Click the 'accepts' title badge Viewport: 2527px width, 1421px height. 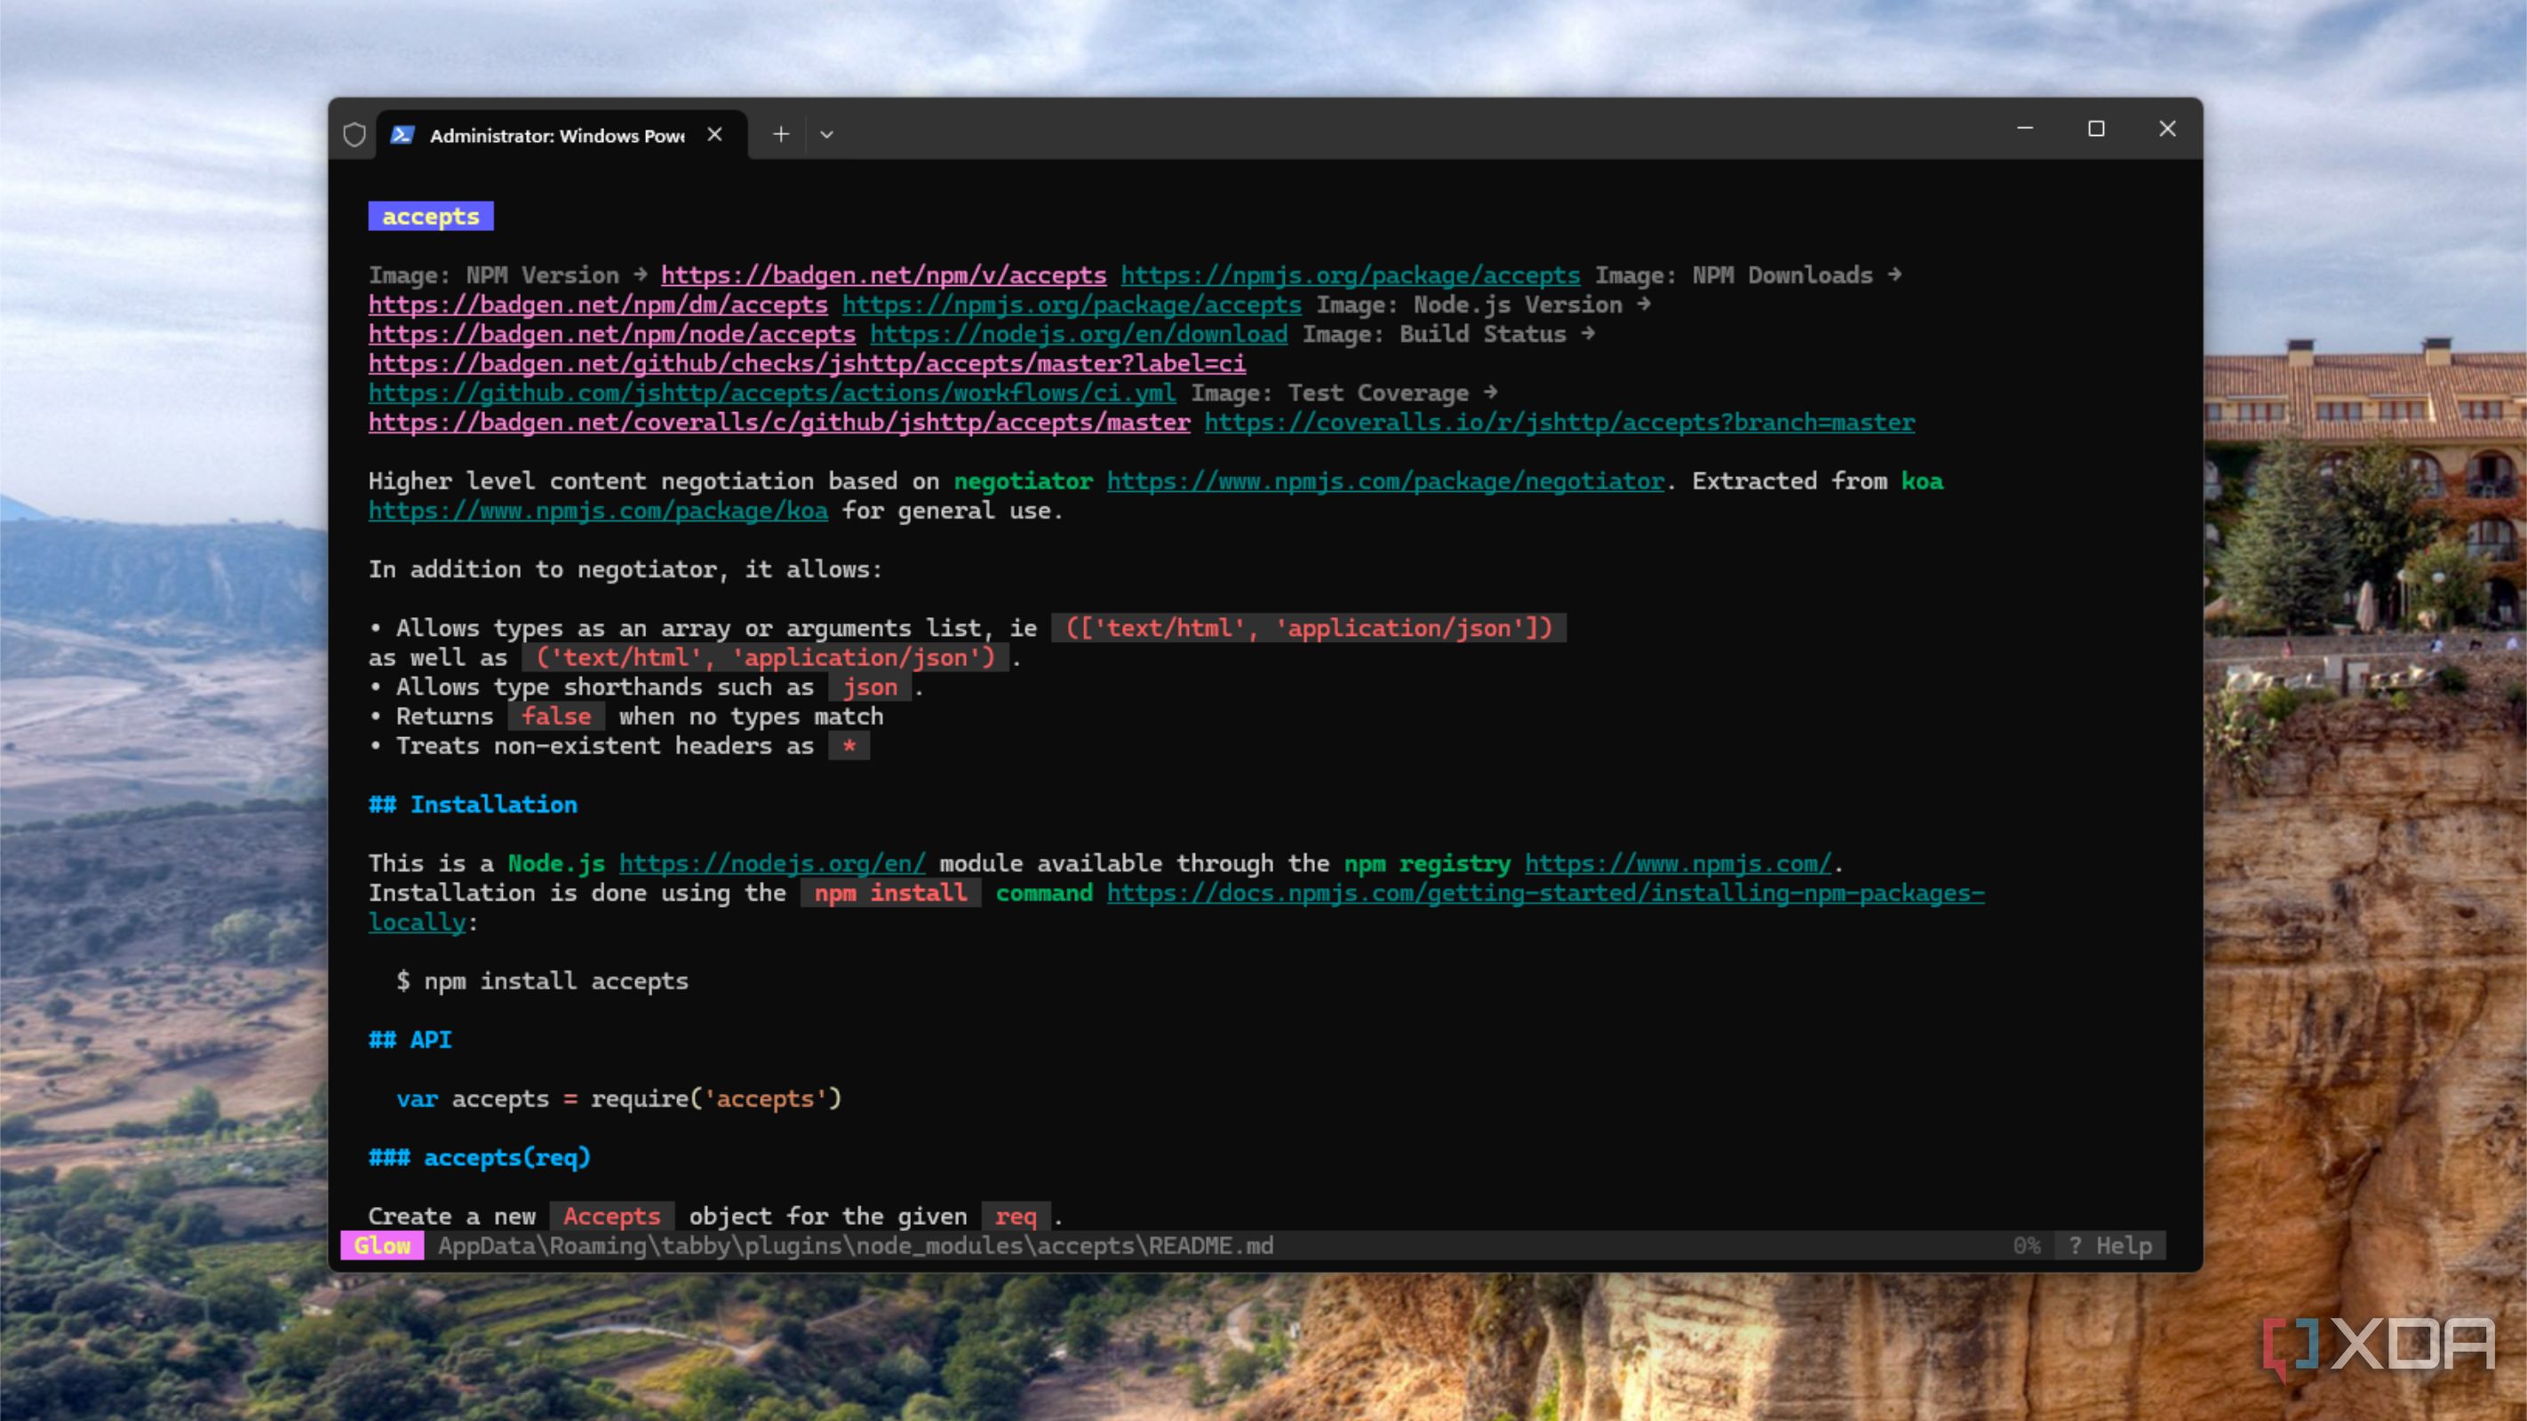pyautogui.click(x=431, y=217)
